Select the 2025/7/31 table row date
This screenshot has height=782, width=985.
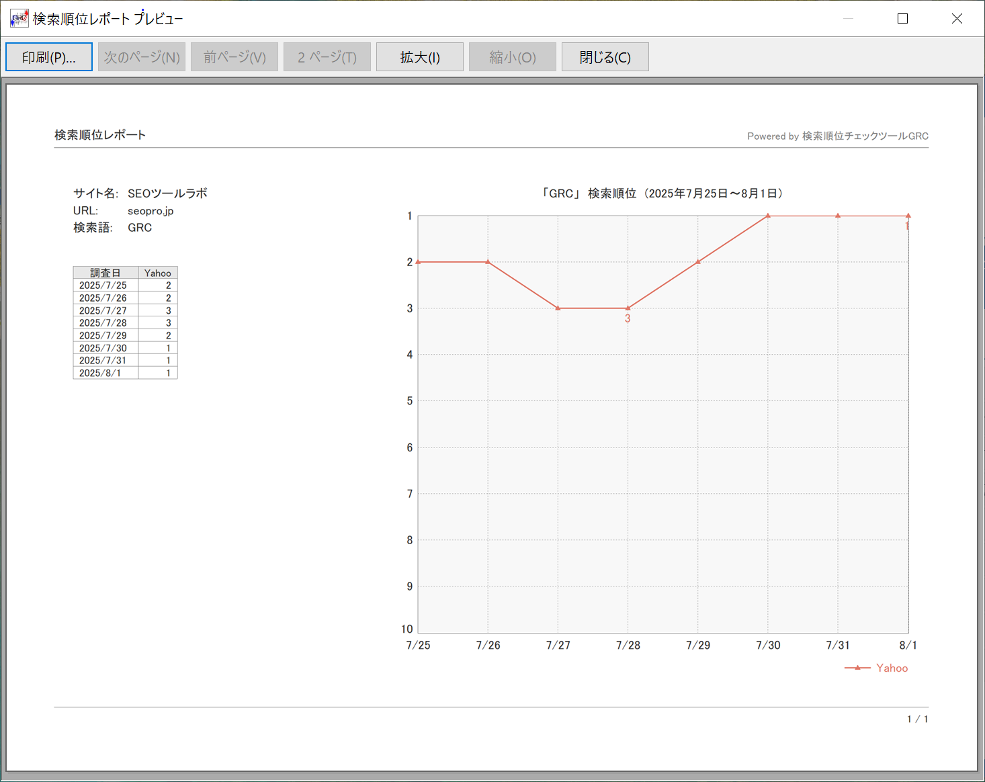(x=103, y=360)
